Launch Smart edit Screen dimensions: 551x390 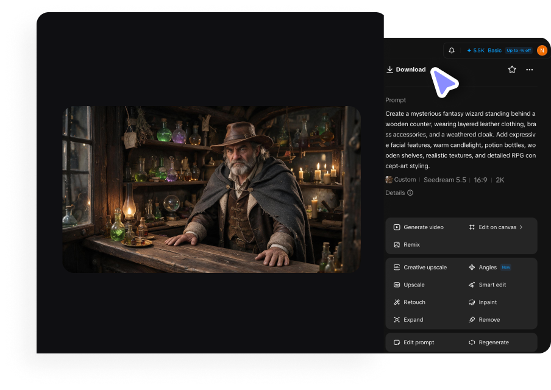(487, 285)
